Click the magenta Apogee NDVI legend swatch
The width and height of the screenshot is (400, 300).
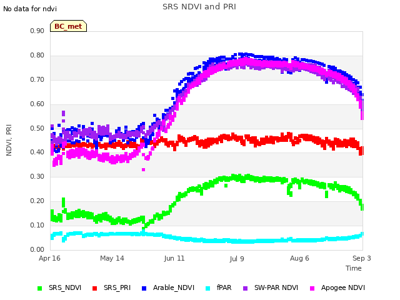point(312,288)
